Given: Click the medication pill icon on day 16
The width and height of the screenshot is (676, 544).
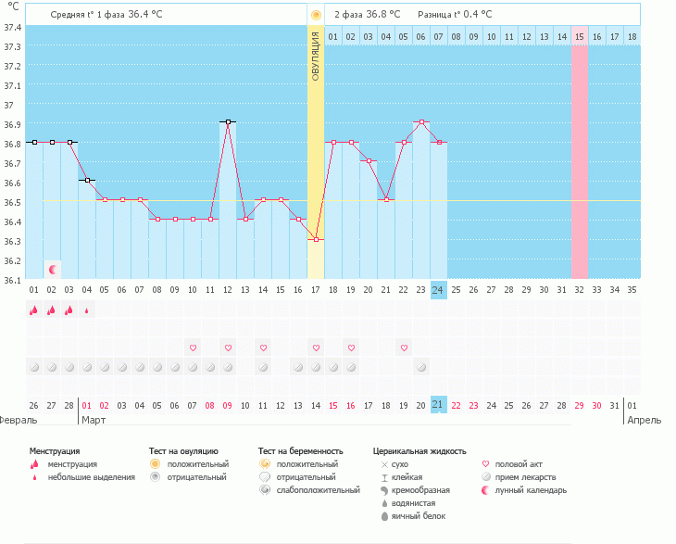Looking at the screenshot, I should (x=298, y=366).
